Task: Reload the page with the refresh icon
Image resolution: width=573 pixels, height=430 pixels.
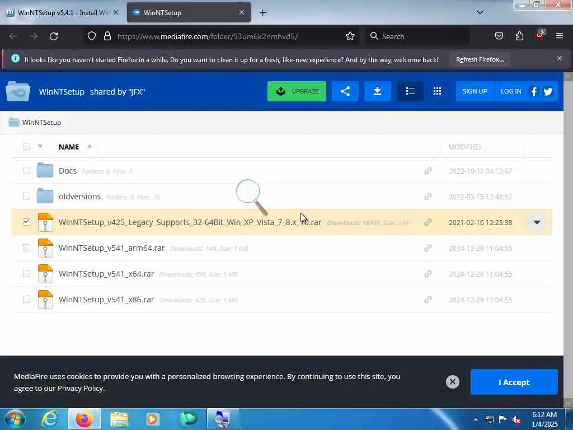Action: [x=54, y=36]
